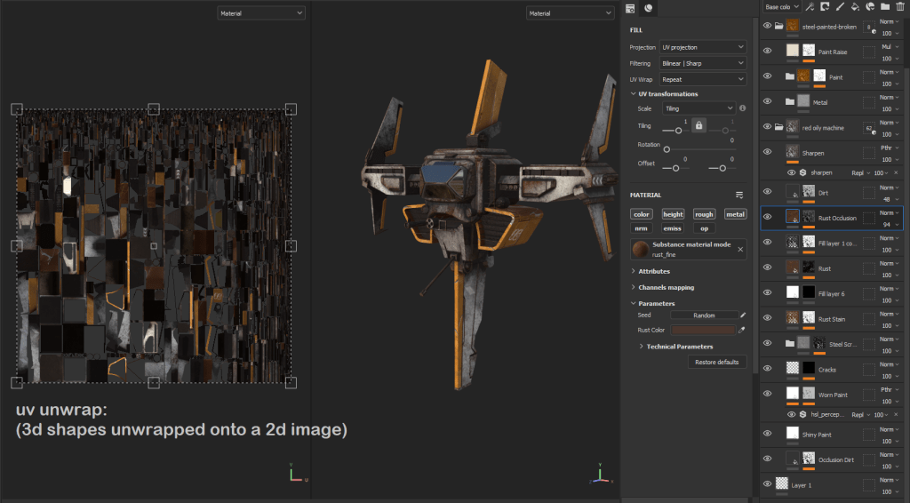Click the Rust Color eyedropper icon
This screenshot has height=503, width=910.
point(743,330)
